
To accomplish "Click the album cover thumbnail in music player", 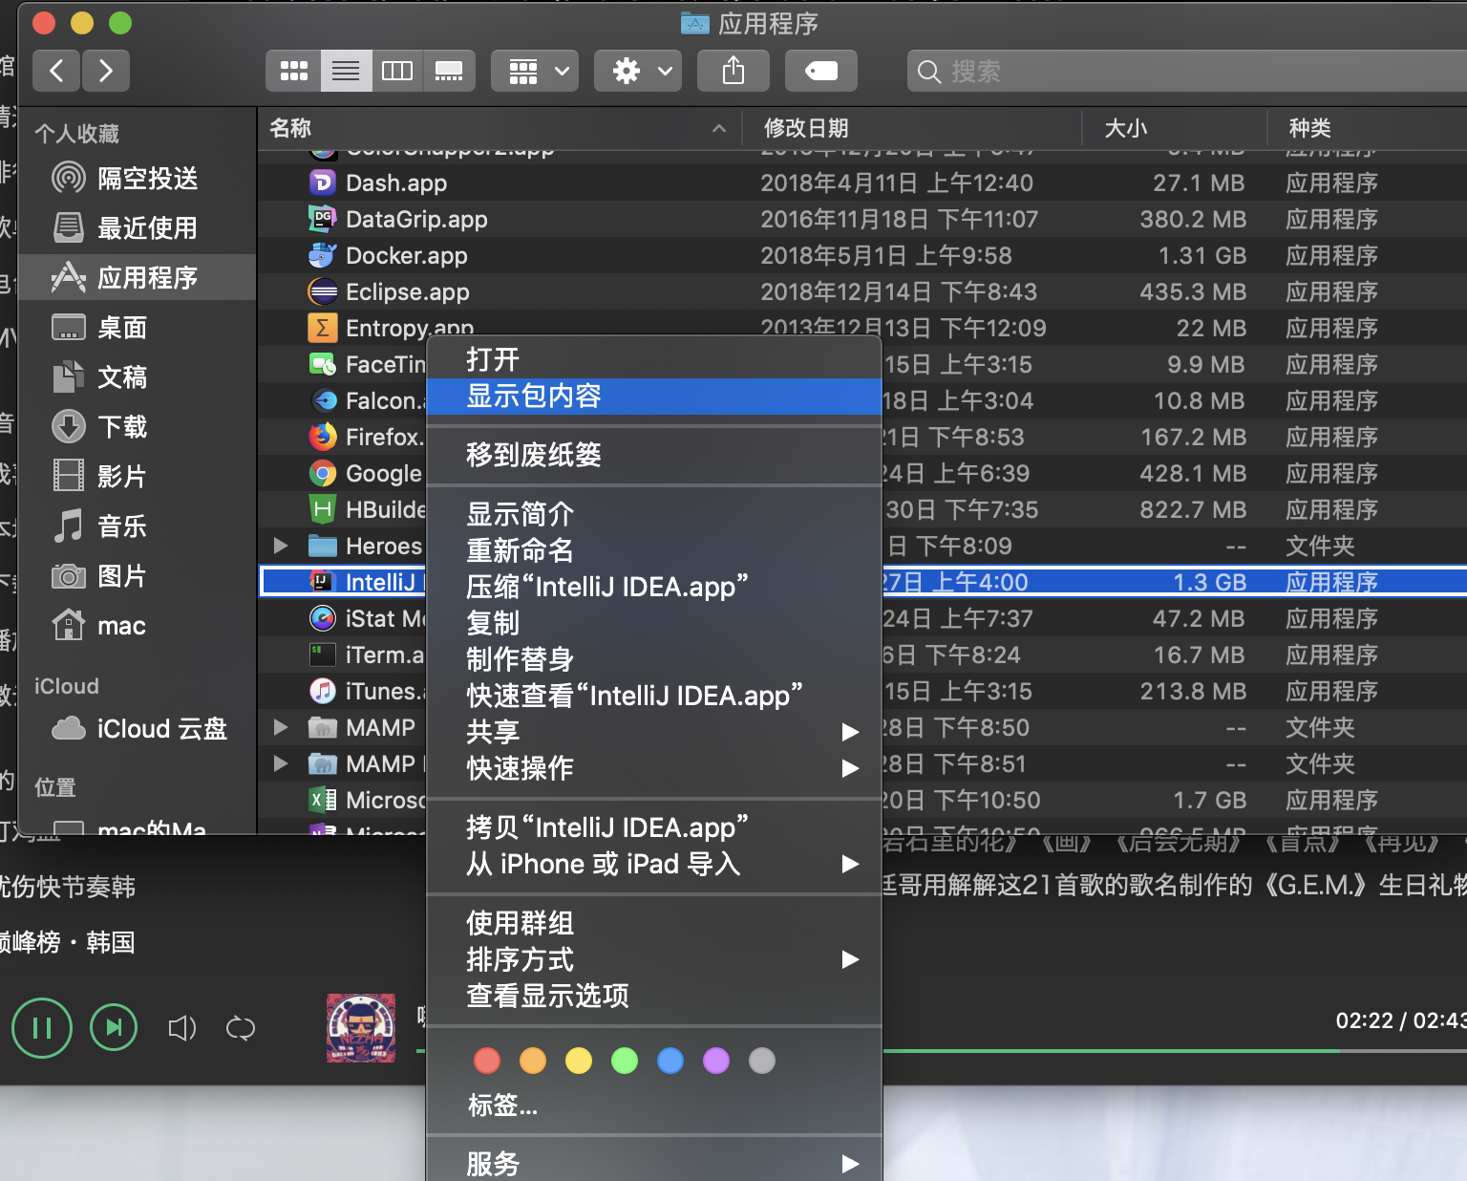I will click(361, 1028).
